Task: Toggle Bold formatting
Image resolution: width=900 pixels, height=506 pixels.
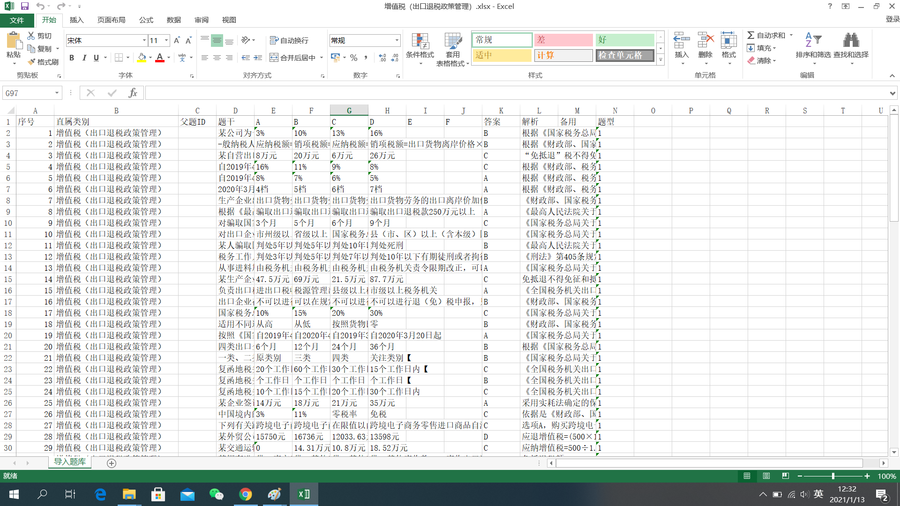Action: click(x=72, y=58)
